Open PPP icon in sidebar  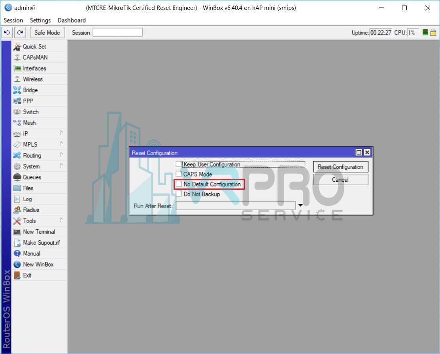tap(17, 101)
